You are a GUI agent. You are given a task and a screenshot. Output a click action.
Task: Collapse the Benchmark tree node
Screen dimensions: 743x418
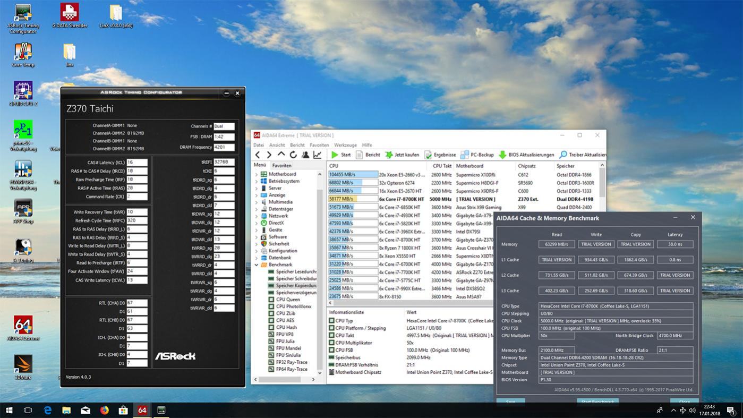coord(257,265)
